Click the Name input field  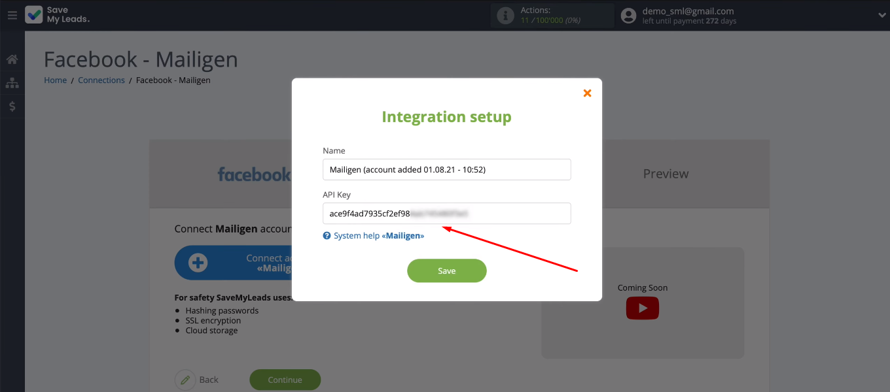(446, 169)
